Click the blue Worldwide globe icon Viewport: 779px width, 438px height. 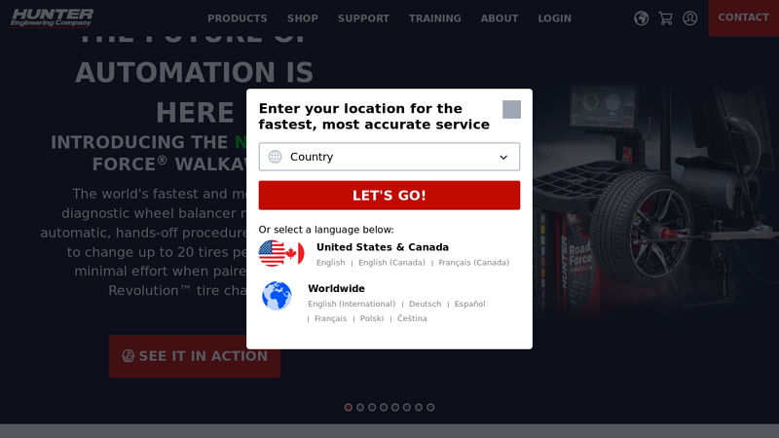pos(277,296)
